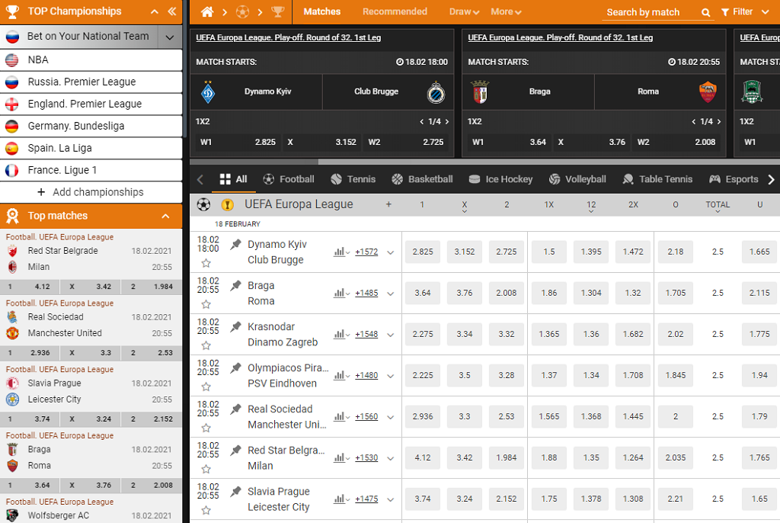Open the football breadcrumb icon
Screen dimensions: 780x523
click(x=242, y=11)
